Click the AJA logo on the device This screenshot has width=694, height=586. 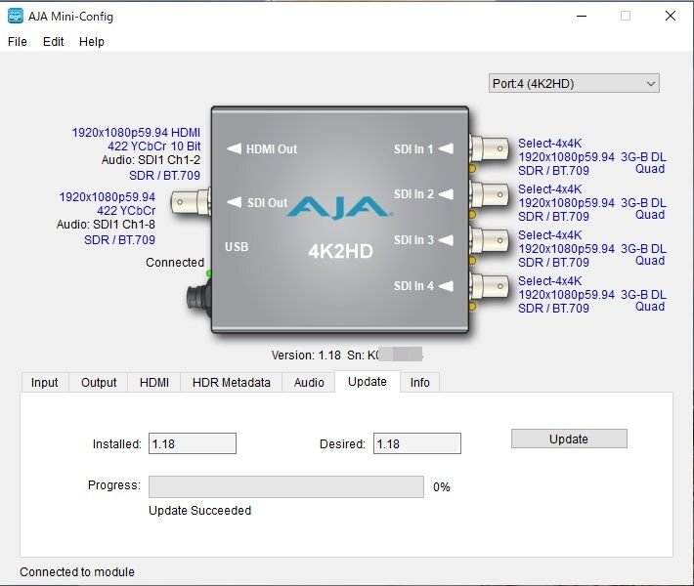[339, 207]
